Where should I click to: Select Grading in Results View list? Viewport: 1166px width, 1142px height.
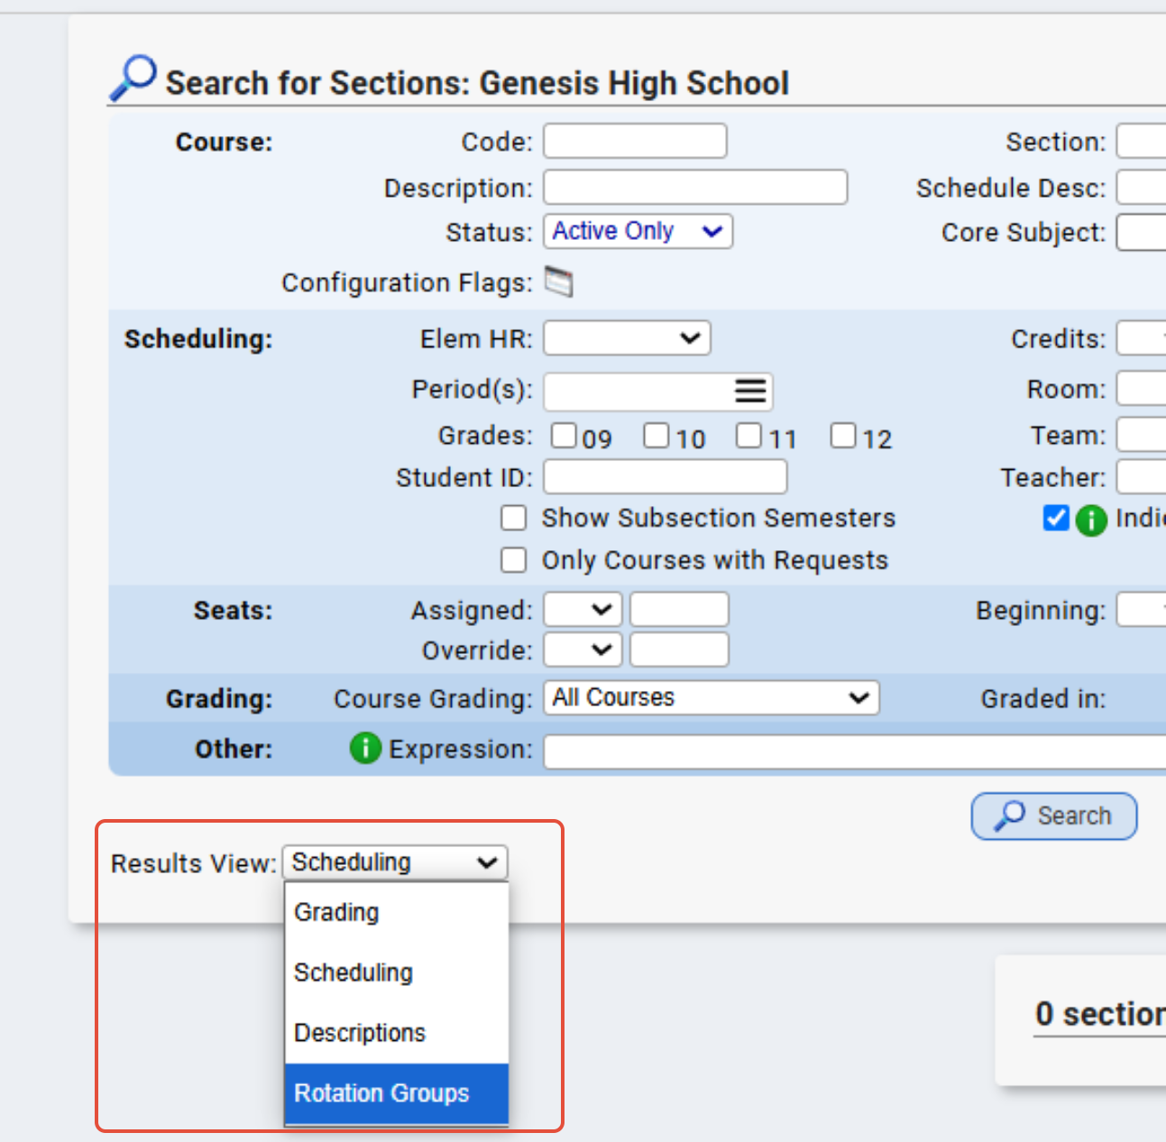pyautogui.click(x=397, y=912)
